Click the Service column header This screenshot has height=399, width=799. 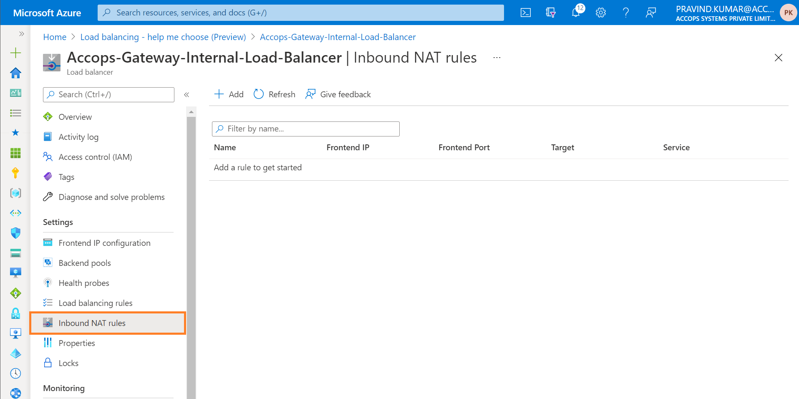[x=676, y=147]
